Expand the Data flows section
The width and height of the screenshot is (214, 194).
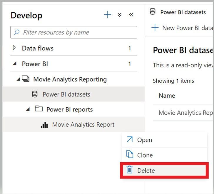[14, 48]
